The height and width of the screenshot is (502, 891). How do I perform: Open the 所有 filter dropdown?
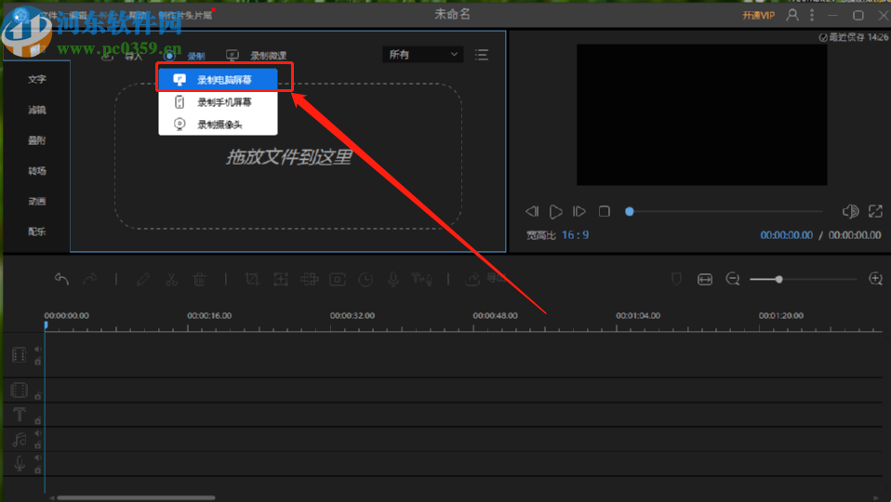pyautogui.click(x=423, y=55)
